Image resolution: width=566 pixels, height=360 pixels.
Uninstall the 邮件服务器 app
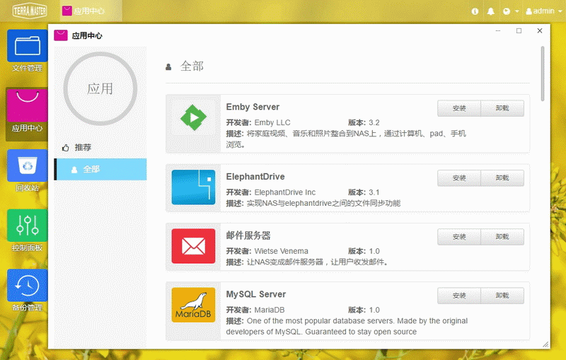[x=502, y=237]
